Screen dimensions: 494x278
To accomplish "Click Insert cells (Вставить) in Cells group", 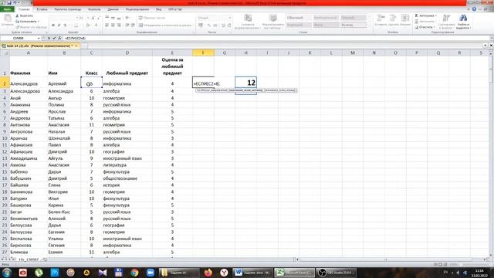I will pos(381,20).
